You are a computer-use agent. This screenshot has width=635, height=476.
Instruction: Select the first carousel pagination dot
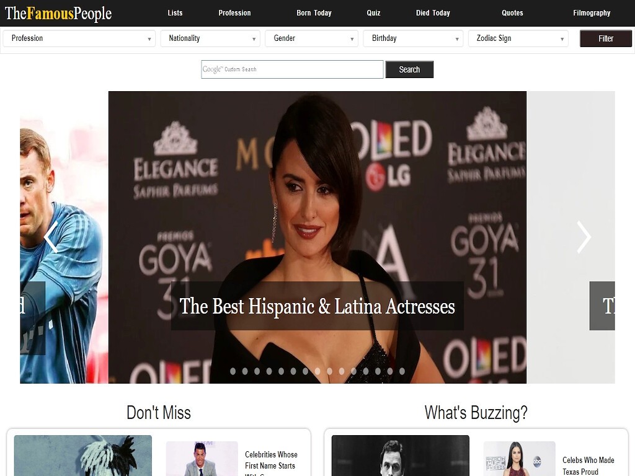233,371
